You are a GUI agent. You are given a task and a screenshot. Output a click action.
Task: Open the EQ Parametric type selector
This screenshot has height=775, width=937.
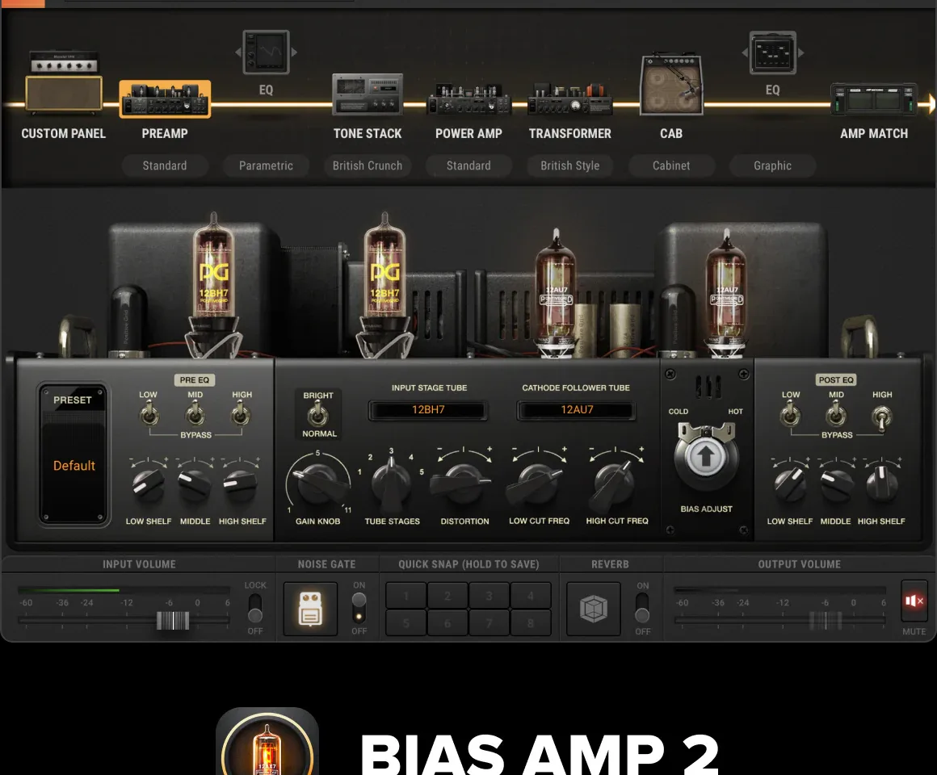[266, 165]
